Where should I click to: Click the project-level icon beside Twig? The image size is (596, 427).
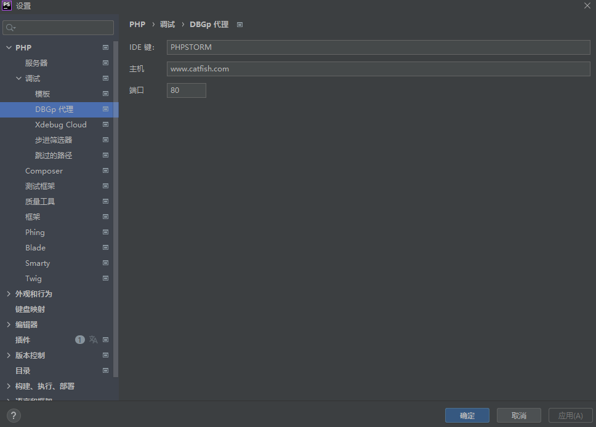(x=106, y=278)
